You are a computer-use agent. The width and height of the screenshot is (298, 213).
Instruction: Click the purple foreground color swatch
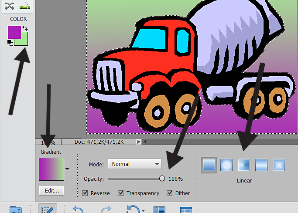pos(13,31)
